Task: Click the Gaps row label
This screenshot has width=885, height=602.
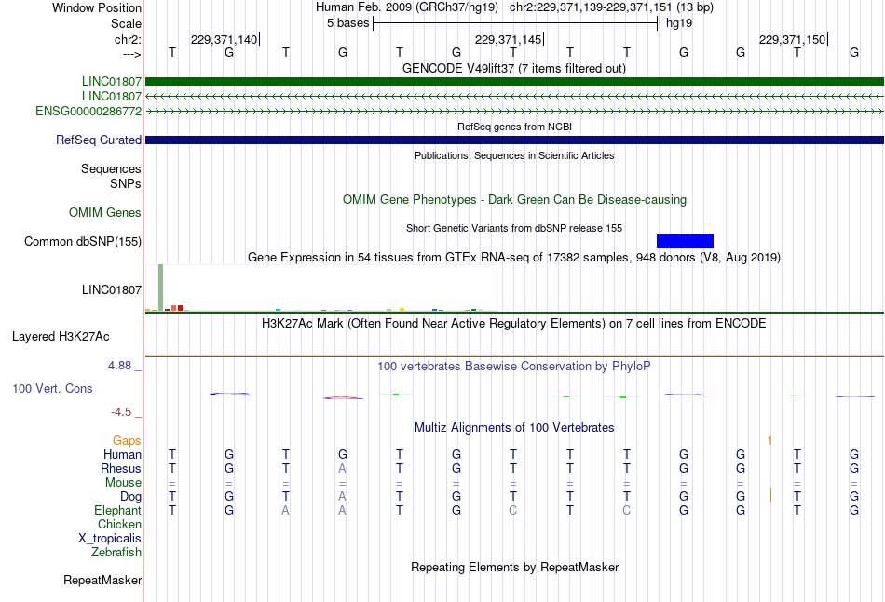Action: point(127,440)
